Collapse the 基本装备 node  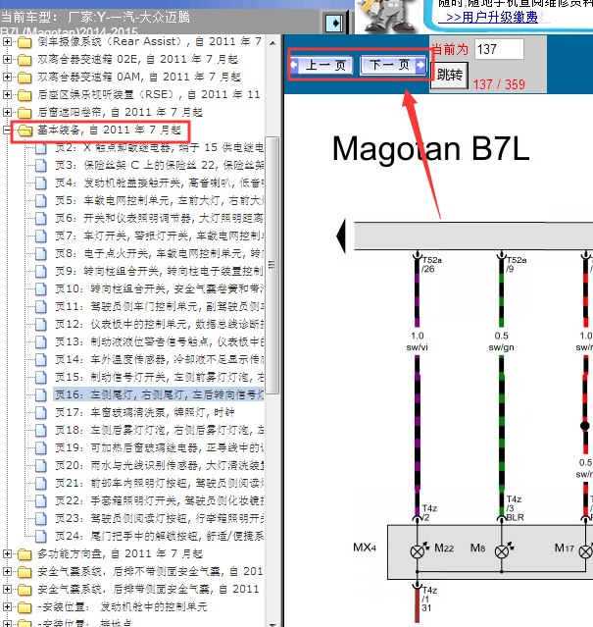coord(7,130)
